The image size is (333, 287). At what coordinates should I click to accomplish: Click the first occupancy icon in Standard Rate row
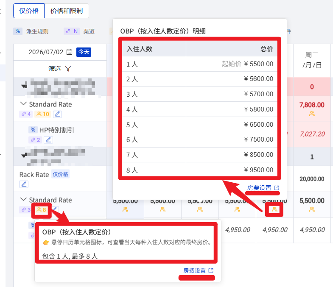[125, 210]
